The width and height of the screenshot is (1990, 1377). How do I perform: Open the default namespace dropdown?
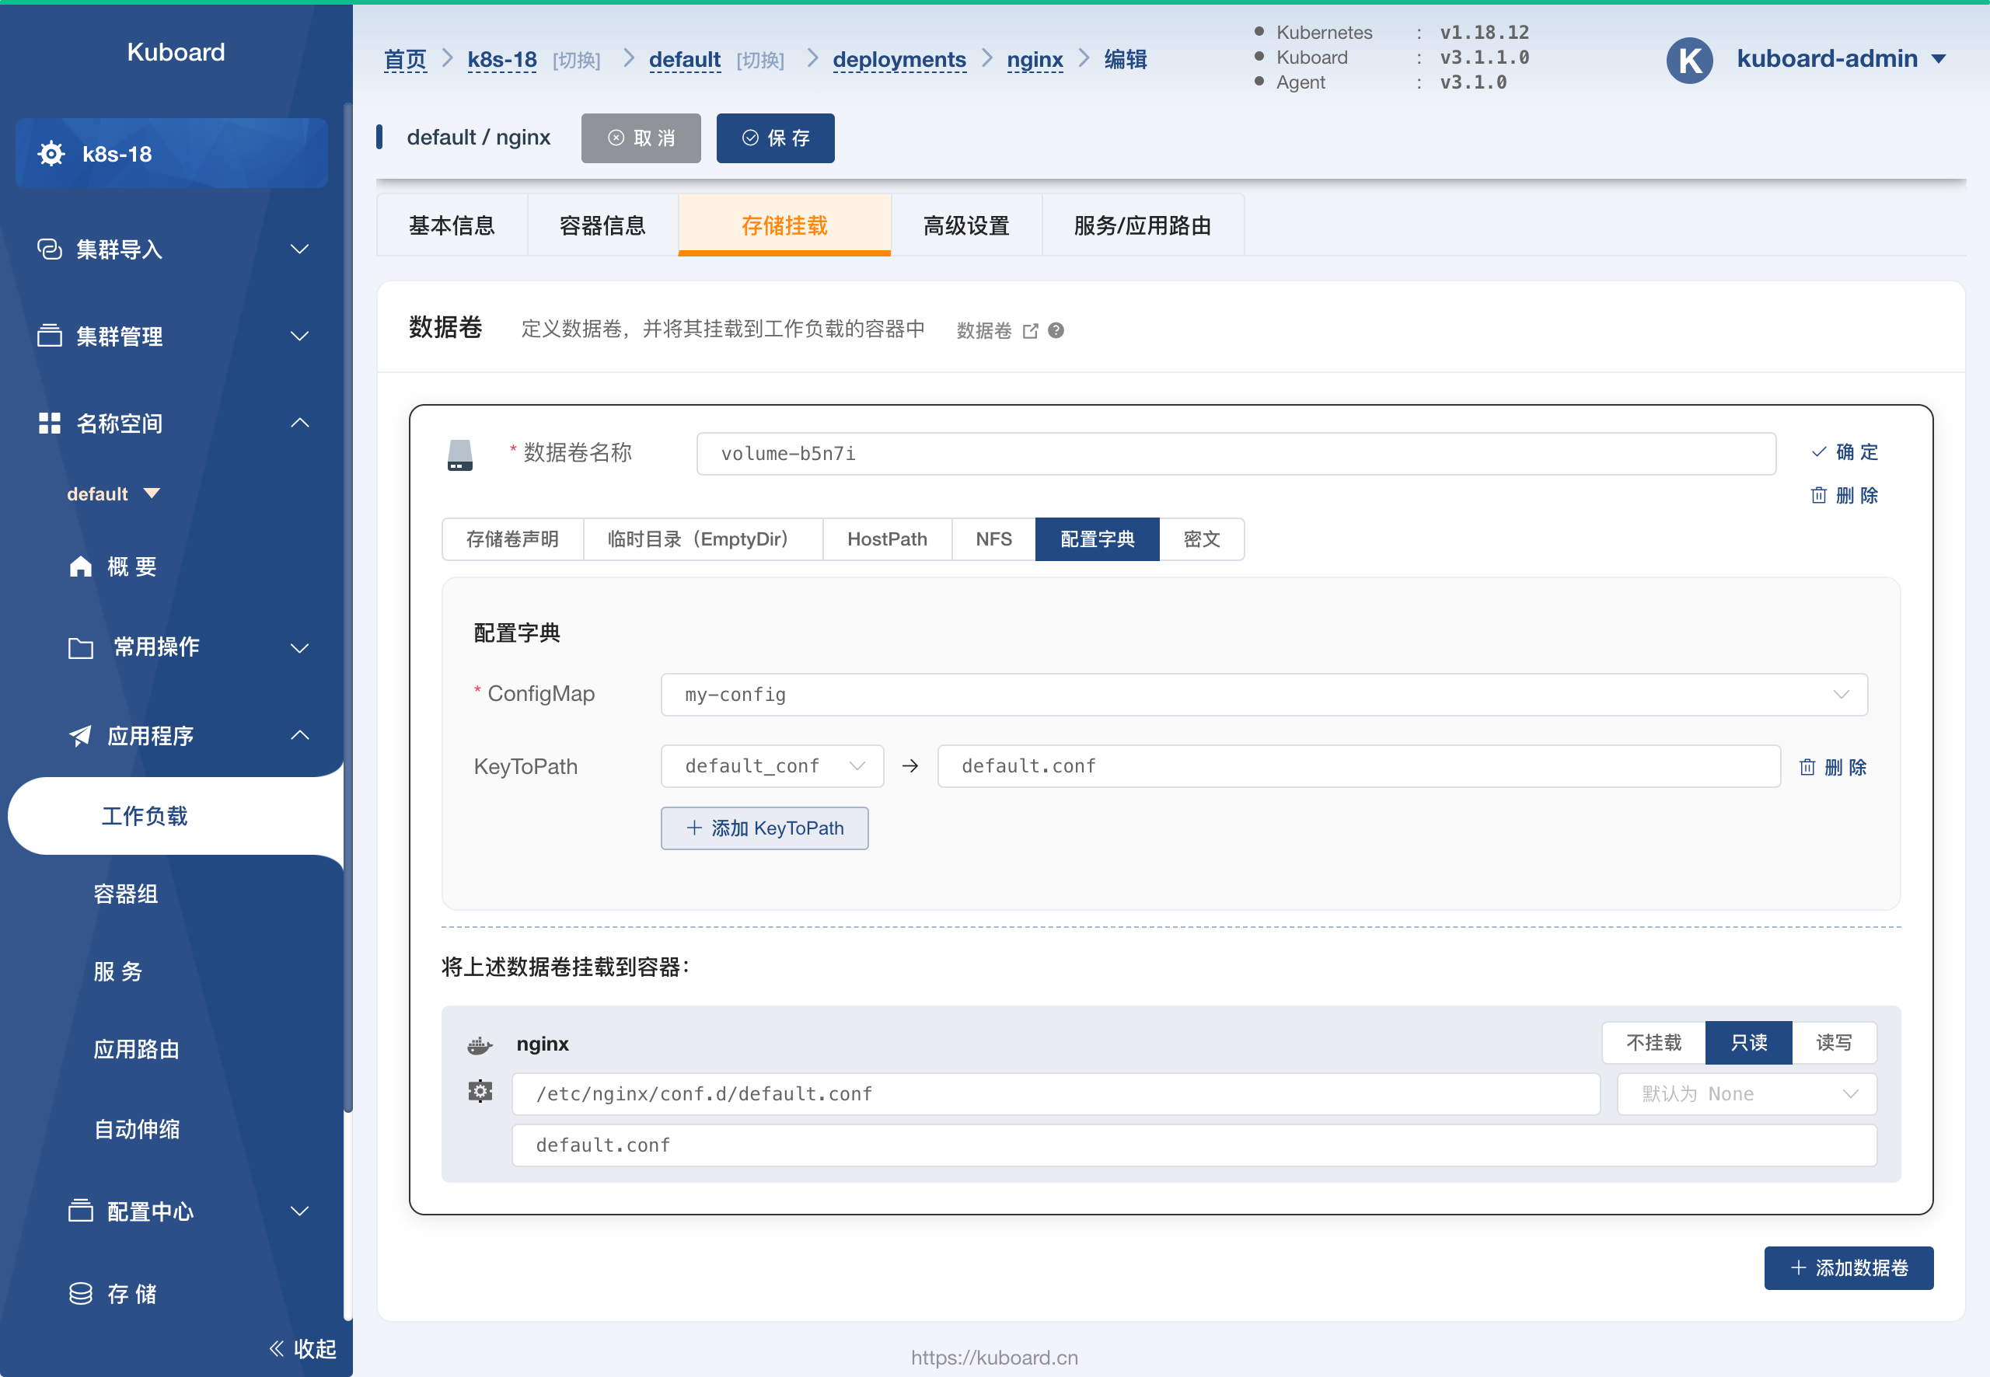pos(113,493)
